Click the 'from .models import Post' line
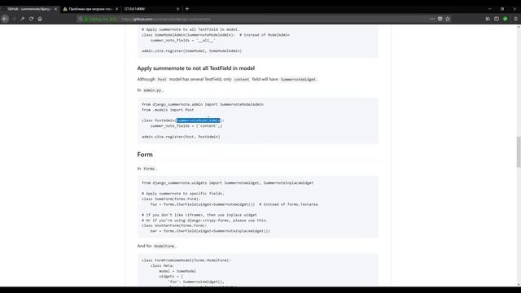Screen dimensions: 521x293 pos(168,110)
